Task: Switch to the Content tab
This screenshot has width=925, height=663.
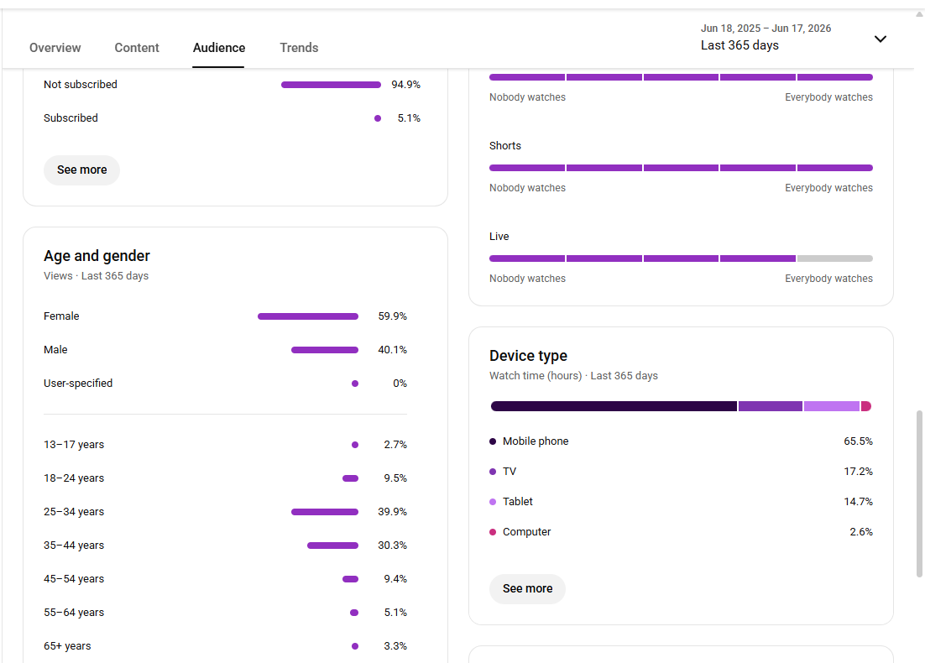Action: point(137,48)
